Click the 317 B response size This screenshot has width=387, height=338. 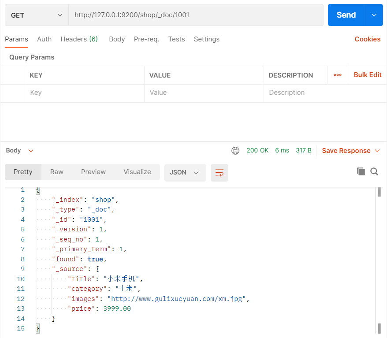click(x=304, y=151)
